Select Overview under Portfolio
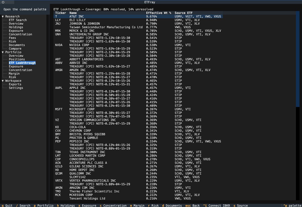 [x=16, y=56]
